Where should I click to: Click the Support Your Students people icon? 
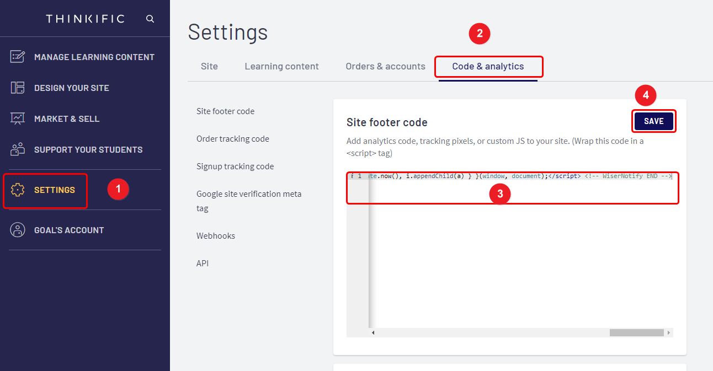tap(18, 149)
